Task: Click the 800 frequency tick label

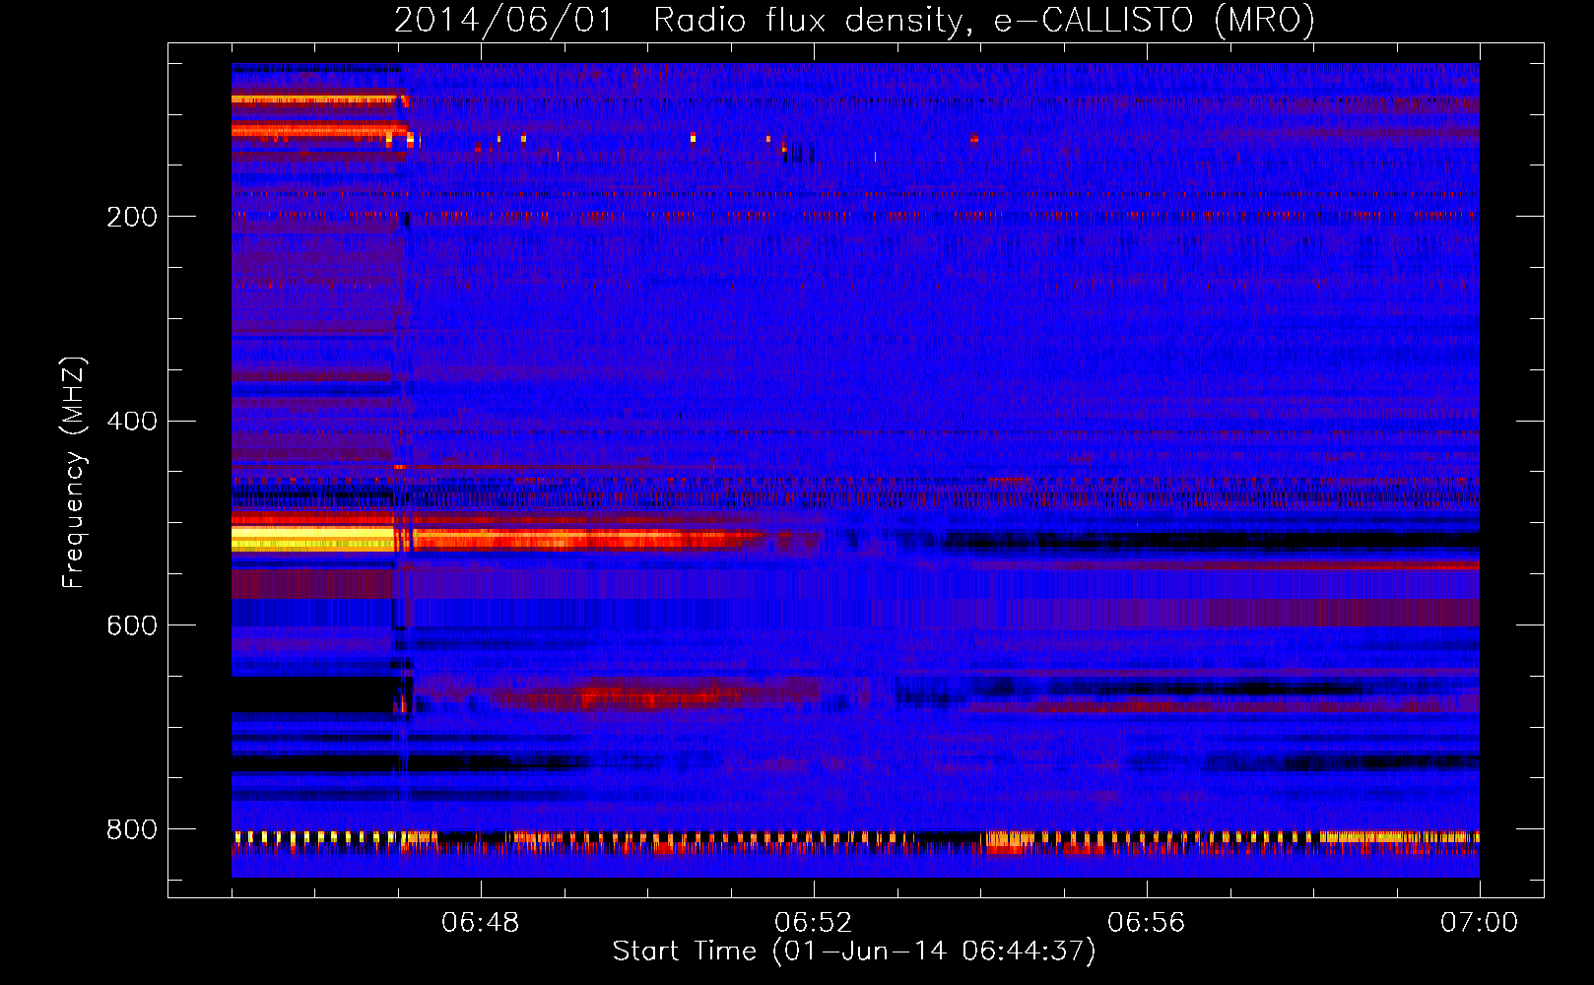Action: pyautogui.click(x=132, y=829)
